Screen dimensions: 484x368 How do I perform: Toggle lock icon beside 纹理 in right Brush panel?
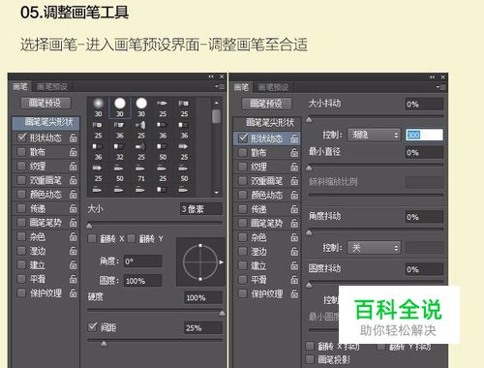[294, 167]
